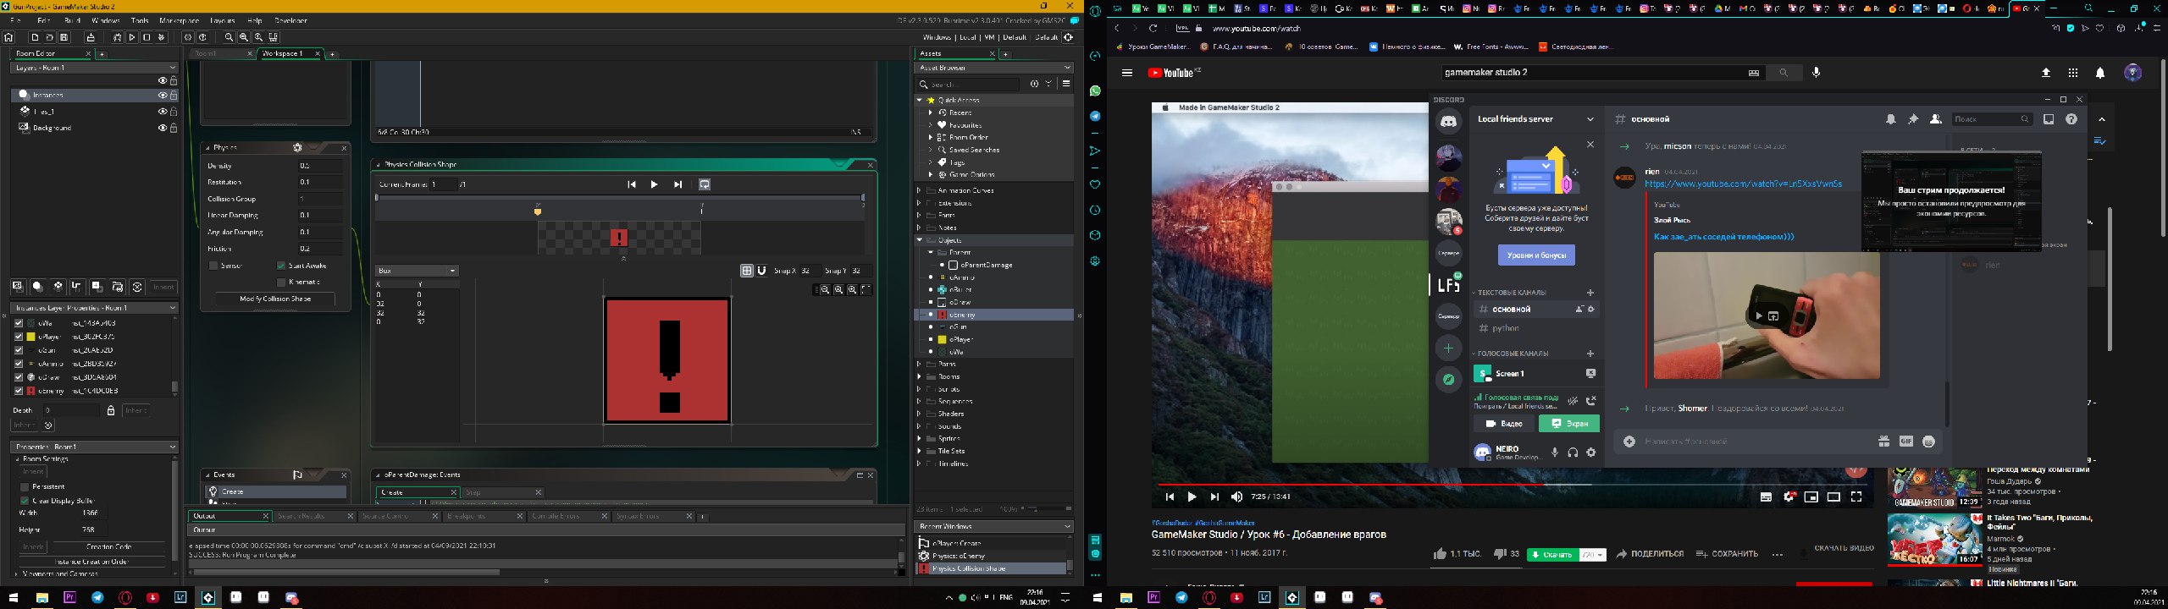Screen dimensions: 2168x609
Task: Open the YouTube link posted by rien
Action: [x=1745, y=184]
